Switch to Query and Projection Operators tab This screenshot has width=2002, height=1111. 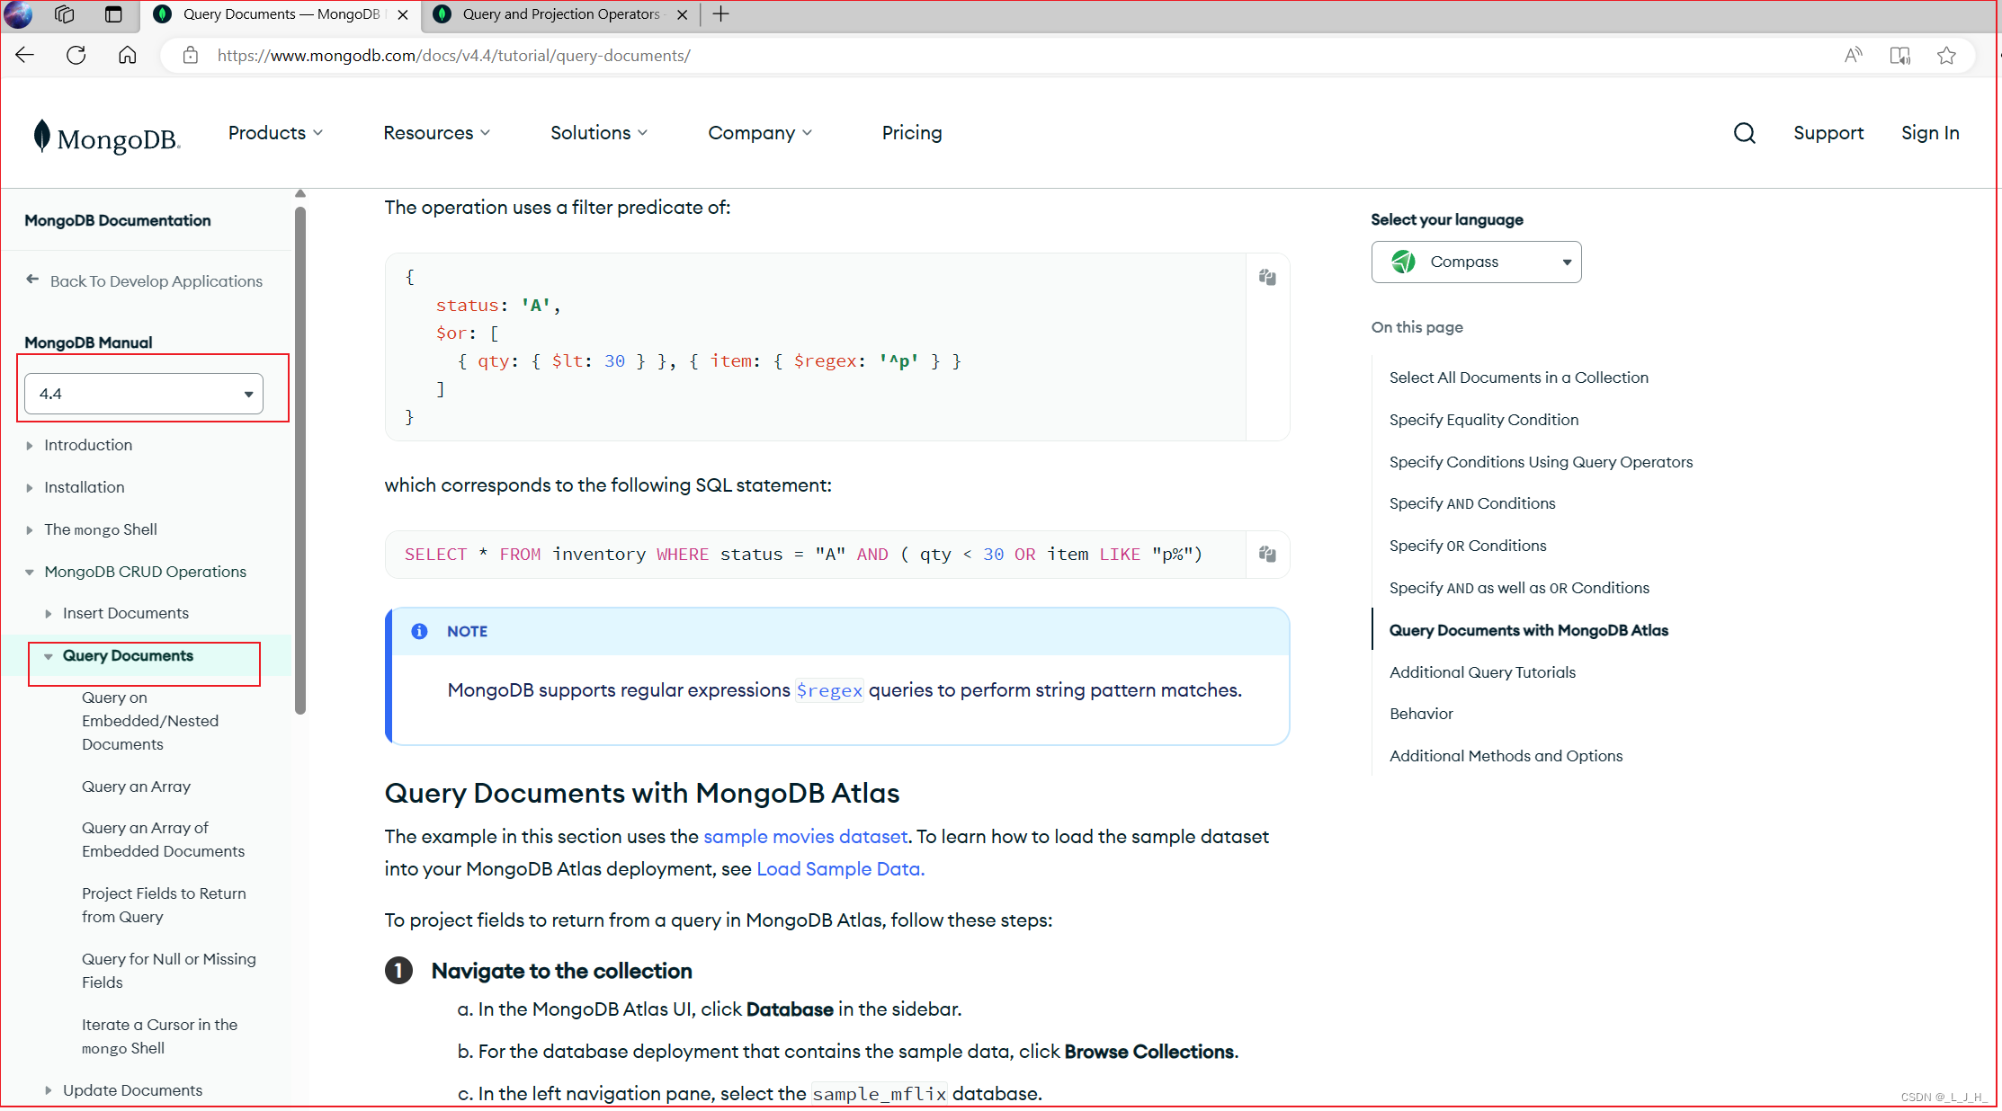(560, 14)
